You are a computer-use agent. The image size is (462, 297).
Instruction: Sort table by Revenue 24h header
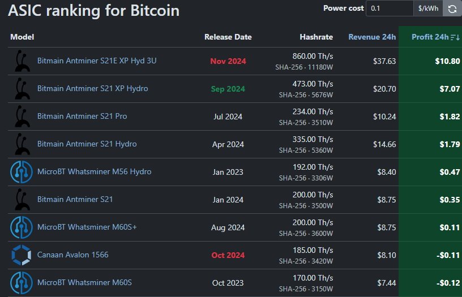tap(372, 37)
